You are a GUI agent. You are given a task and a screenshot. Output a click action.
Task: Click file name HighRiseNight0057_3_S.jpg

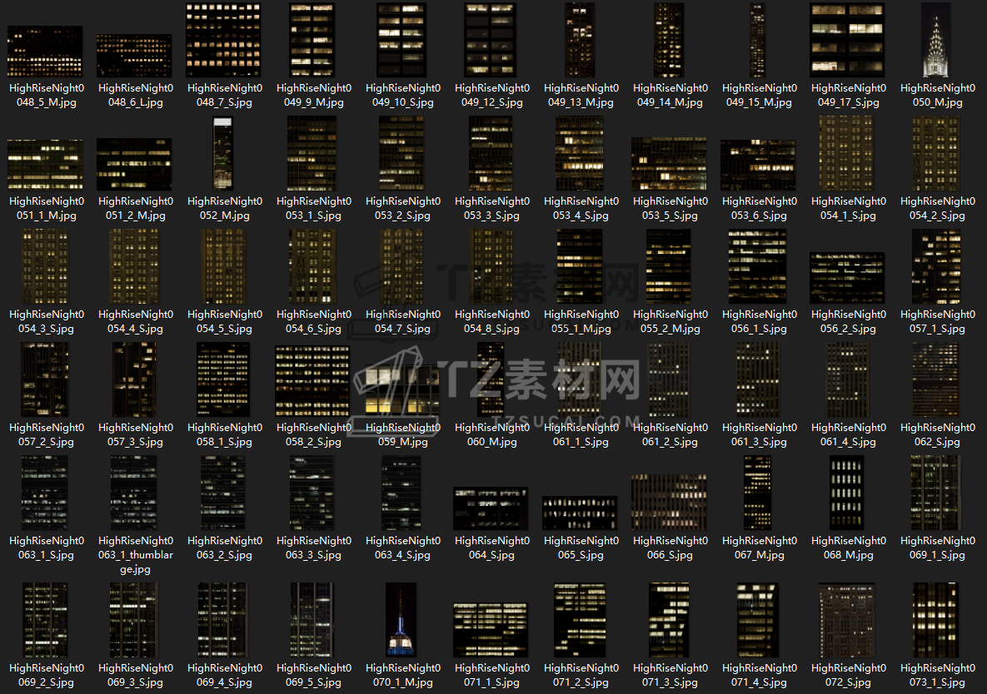[x=135, y=434]
